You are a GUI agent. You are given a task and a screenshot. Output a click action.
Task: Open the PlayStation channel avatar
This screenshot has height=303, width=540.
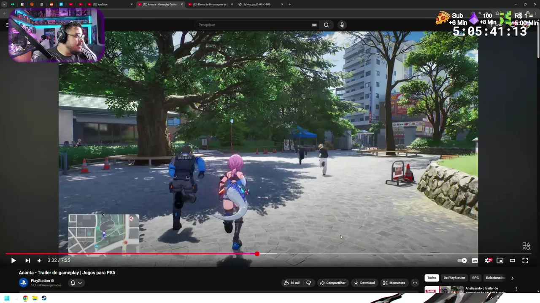(23, 283)
